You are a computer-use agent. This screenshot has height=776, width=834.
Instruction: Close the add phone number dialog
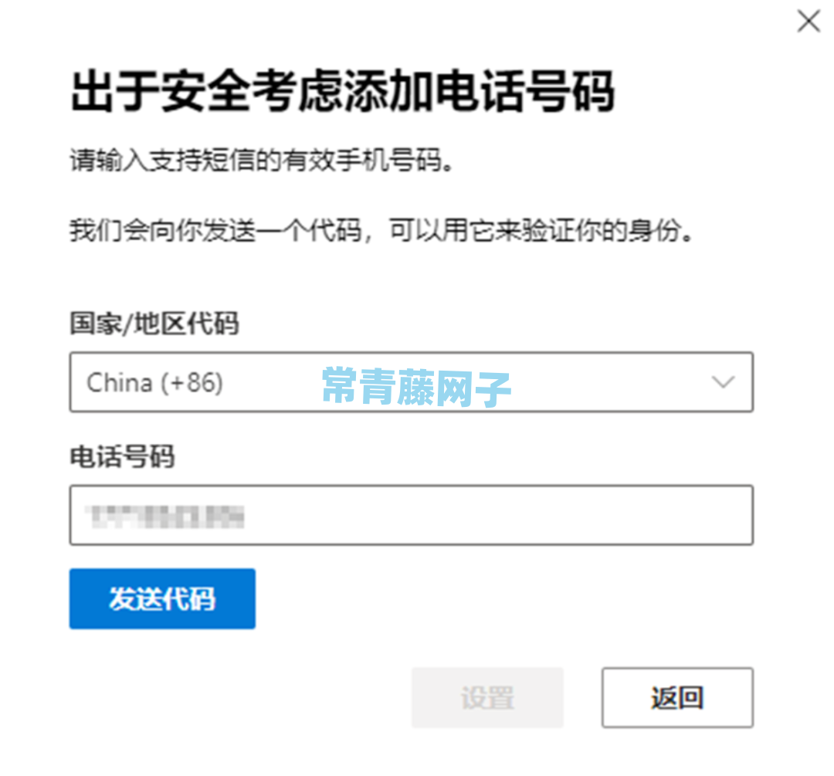(809, 22)
